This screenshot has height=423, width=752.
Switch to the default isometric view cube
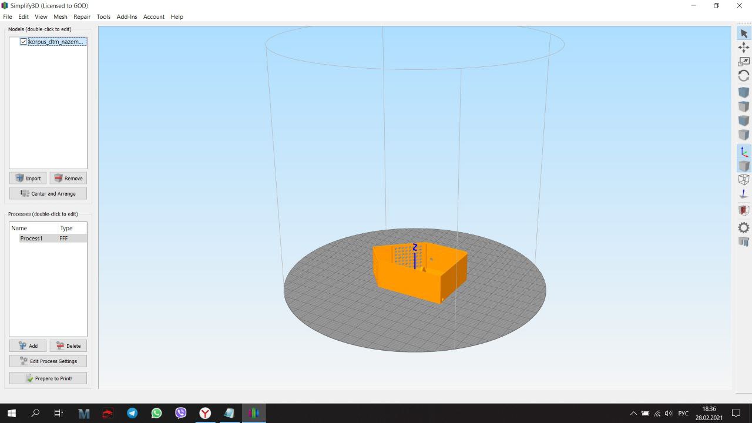coord(744,93)
